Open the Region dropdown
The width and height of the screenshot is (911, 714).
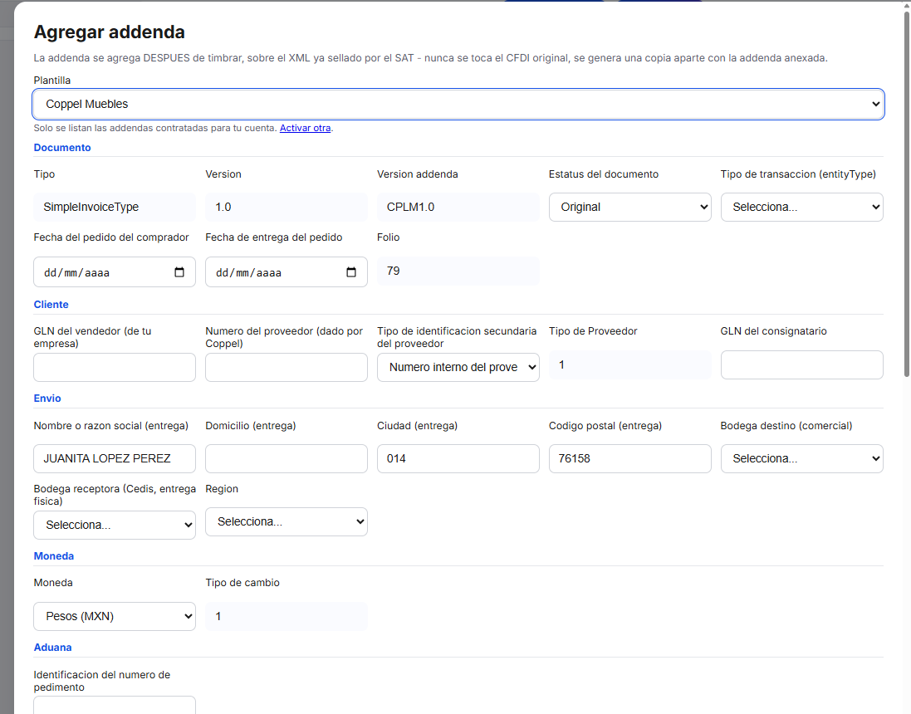point(287,521)
